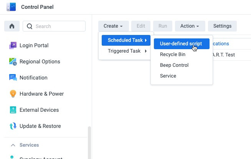This screenshot has width=251, height=159.
Task: Open the Notification chat icon
Action: [13, 78]
